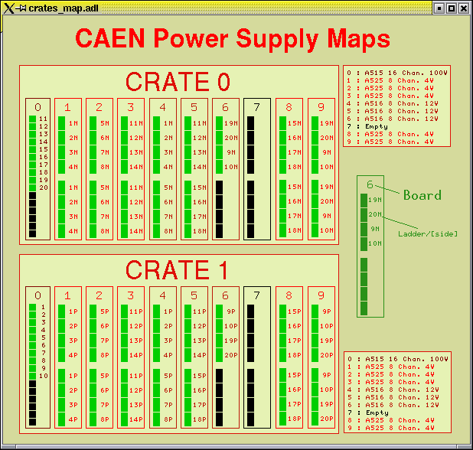Click 20N label in Crate 0 board 6
This screenshot has height=450, width=473.
click(231, 138)
